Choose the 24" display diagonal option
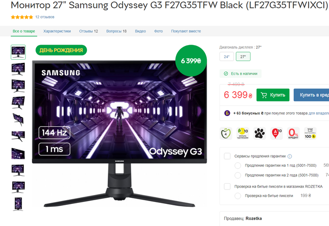 tap(227, 57)
